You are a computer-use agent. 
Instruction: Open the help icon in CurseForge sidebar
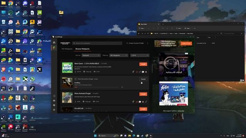point(54,105)
